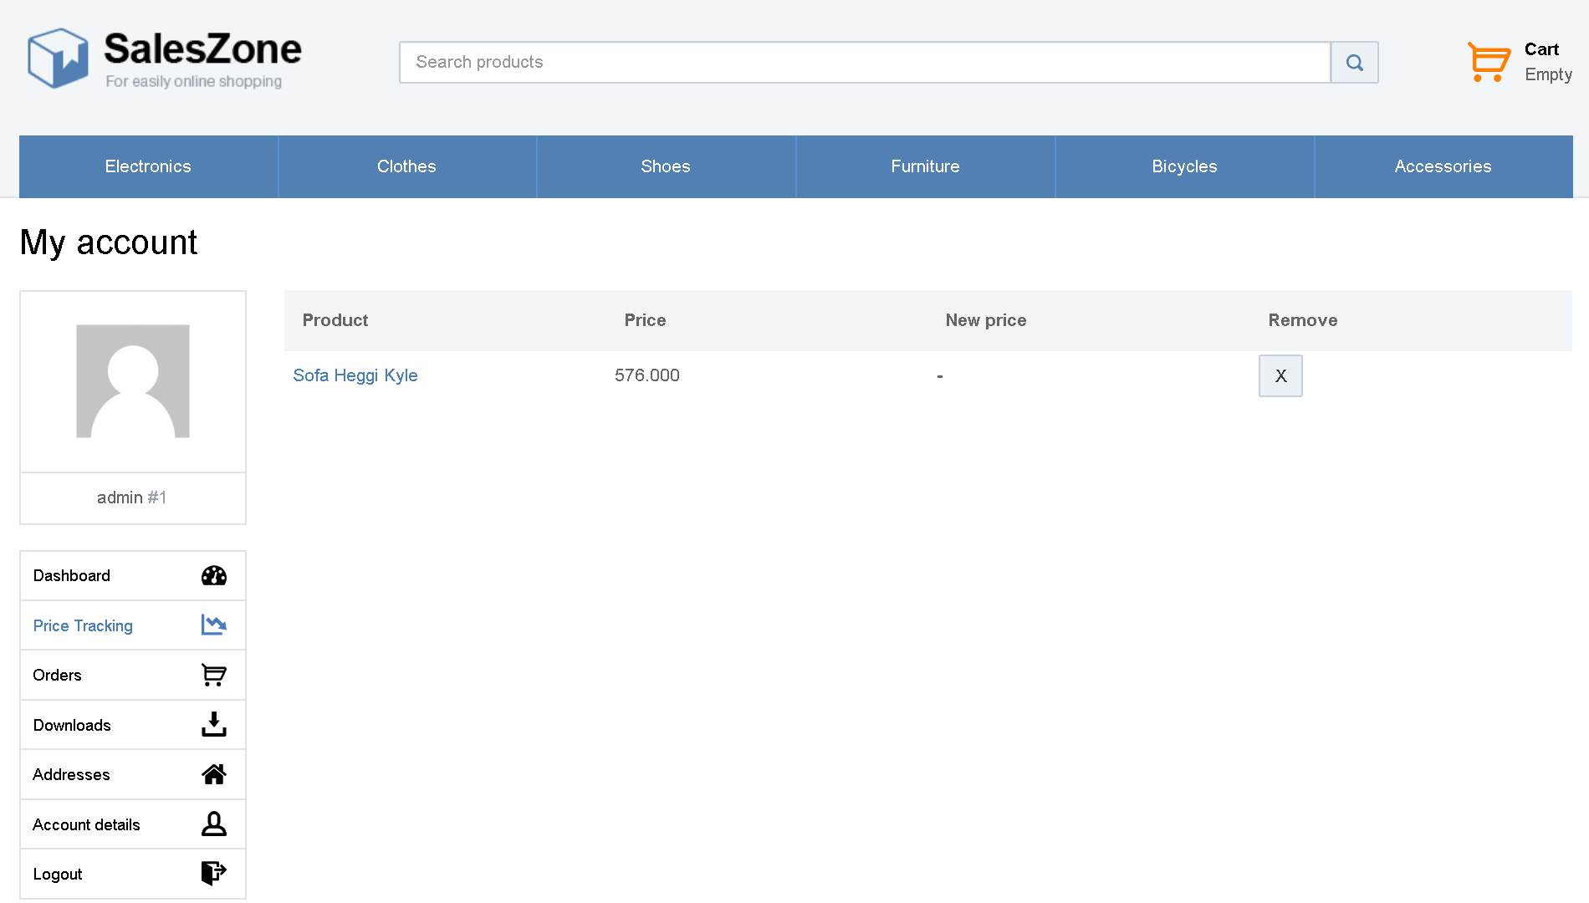Open Account details in account menu

133,824
